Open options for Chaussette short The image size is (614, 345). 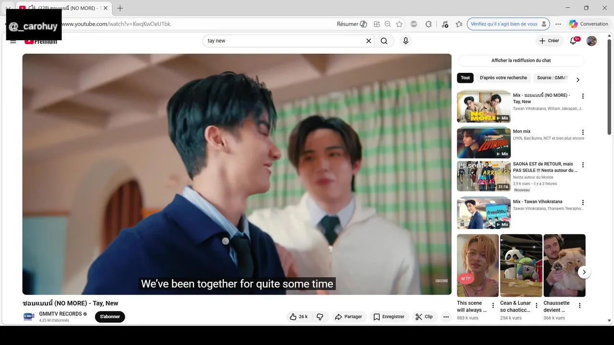click(579, 306)
